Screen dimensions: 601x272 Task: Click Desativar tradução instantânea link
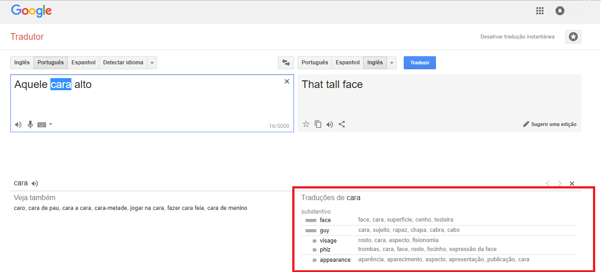click(x=517, y=37)
